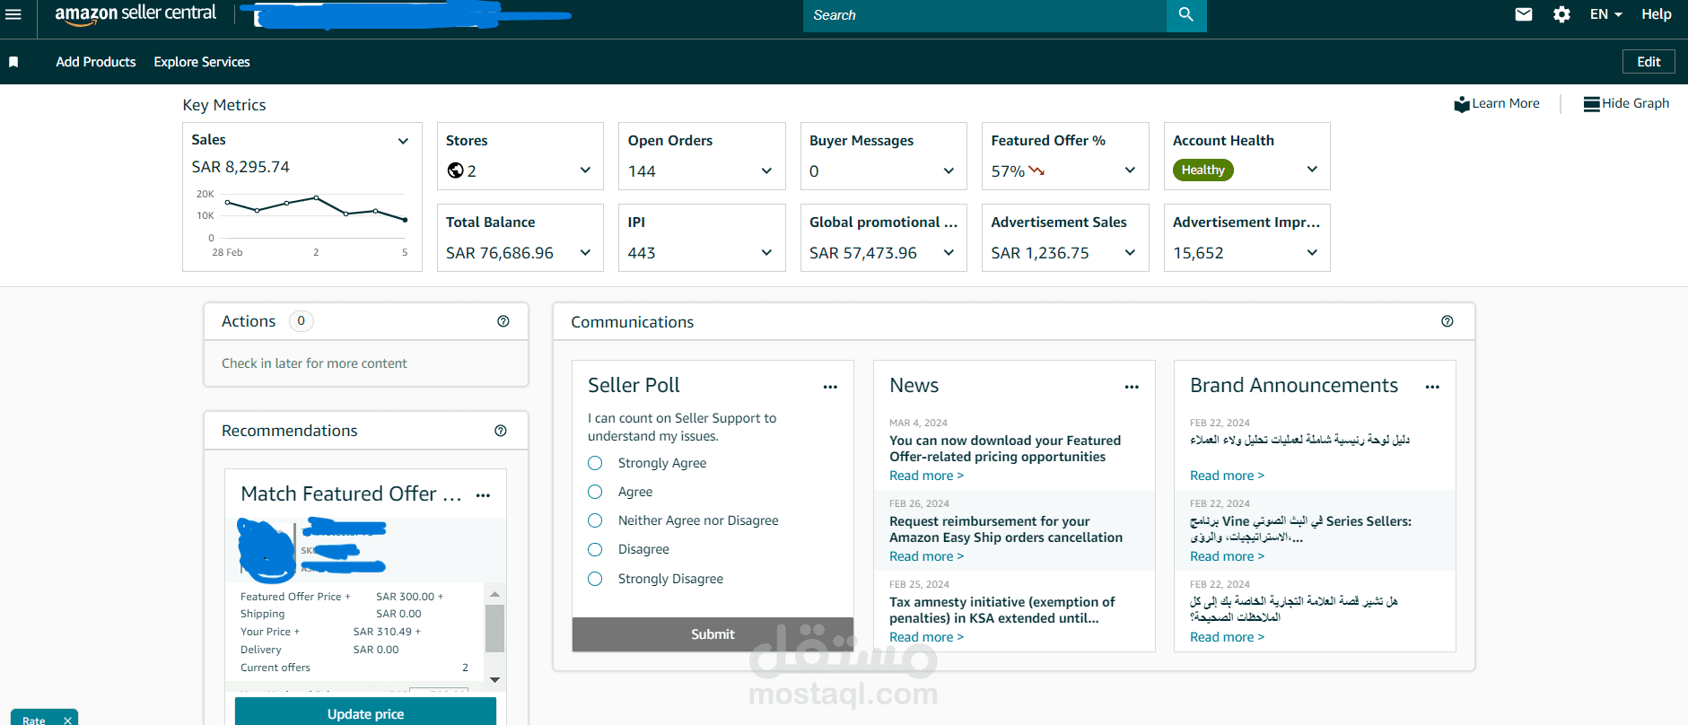Open Explore Services menu item
The width and height of the screenshot is (1688, 725).
tap(202, 62)
